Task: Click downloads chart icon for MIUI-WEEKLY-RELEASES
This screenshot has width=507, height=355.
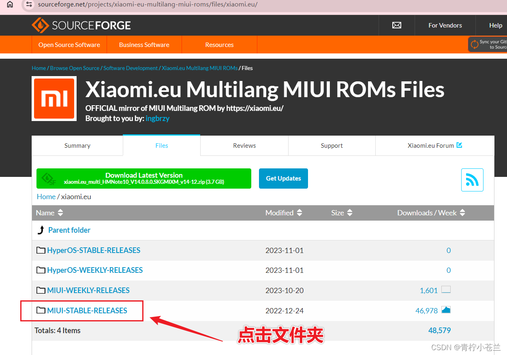Action: click(446, 289)
